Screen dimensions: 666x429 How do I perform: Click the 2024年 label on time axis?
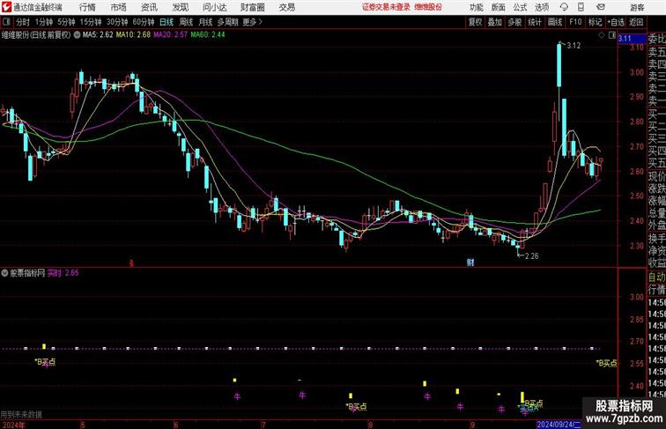click(13, 425)
